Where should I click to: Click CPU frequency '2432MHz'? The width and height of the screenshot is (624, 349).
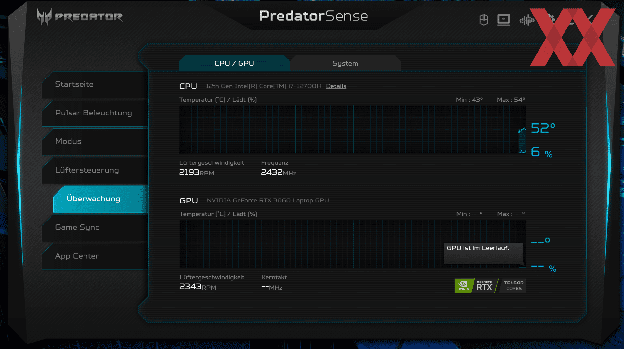coord(279,172)
